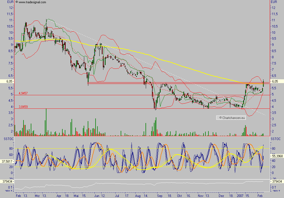
Task: Click the copyright icon before Chartchancen.eu
Action: (220, 118)
